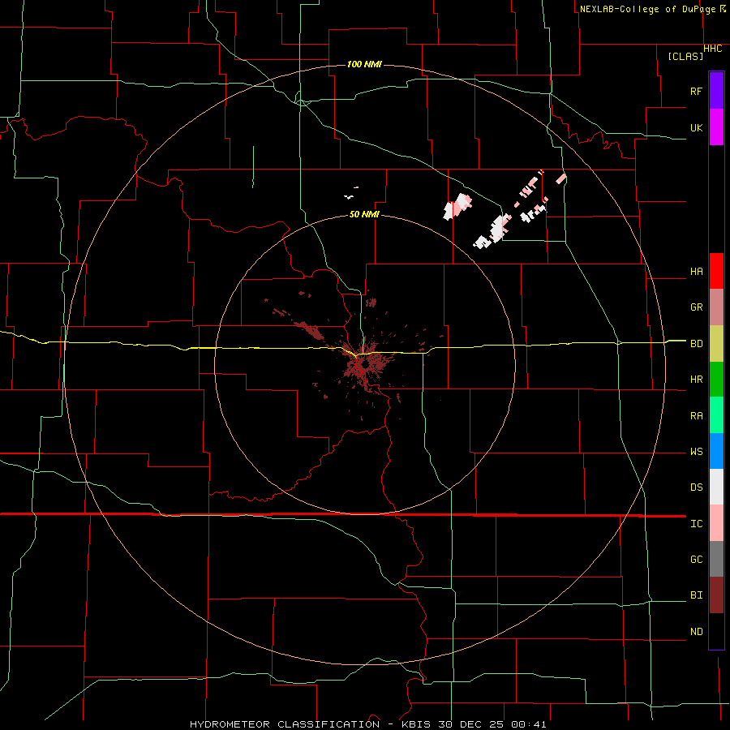Click the WS legend label
This screenshot has width=730, height=730.
pyautogui.click(x=696, y=452)
